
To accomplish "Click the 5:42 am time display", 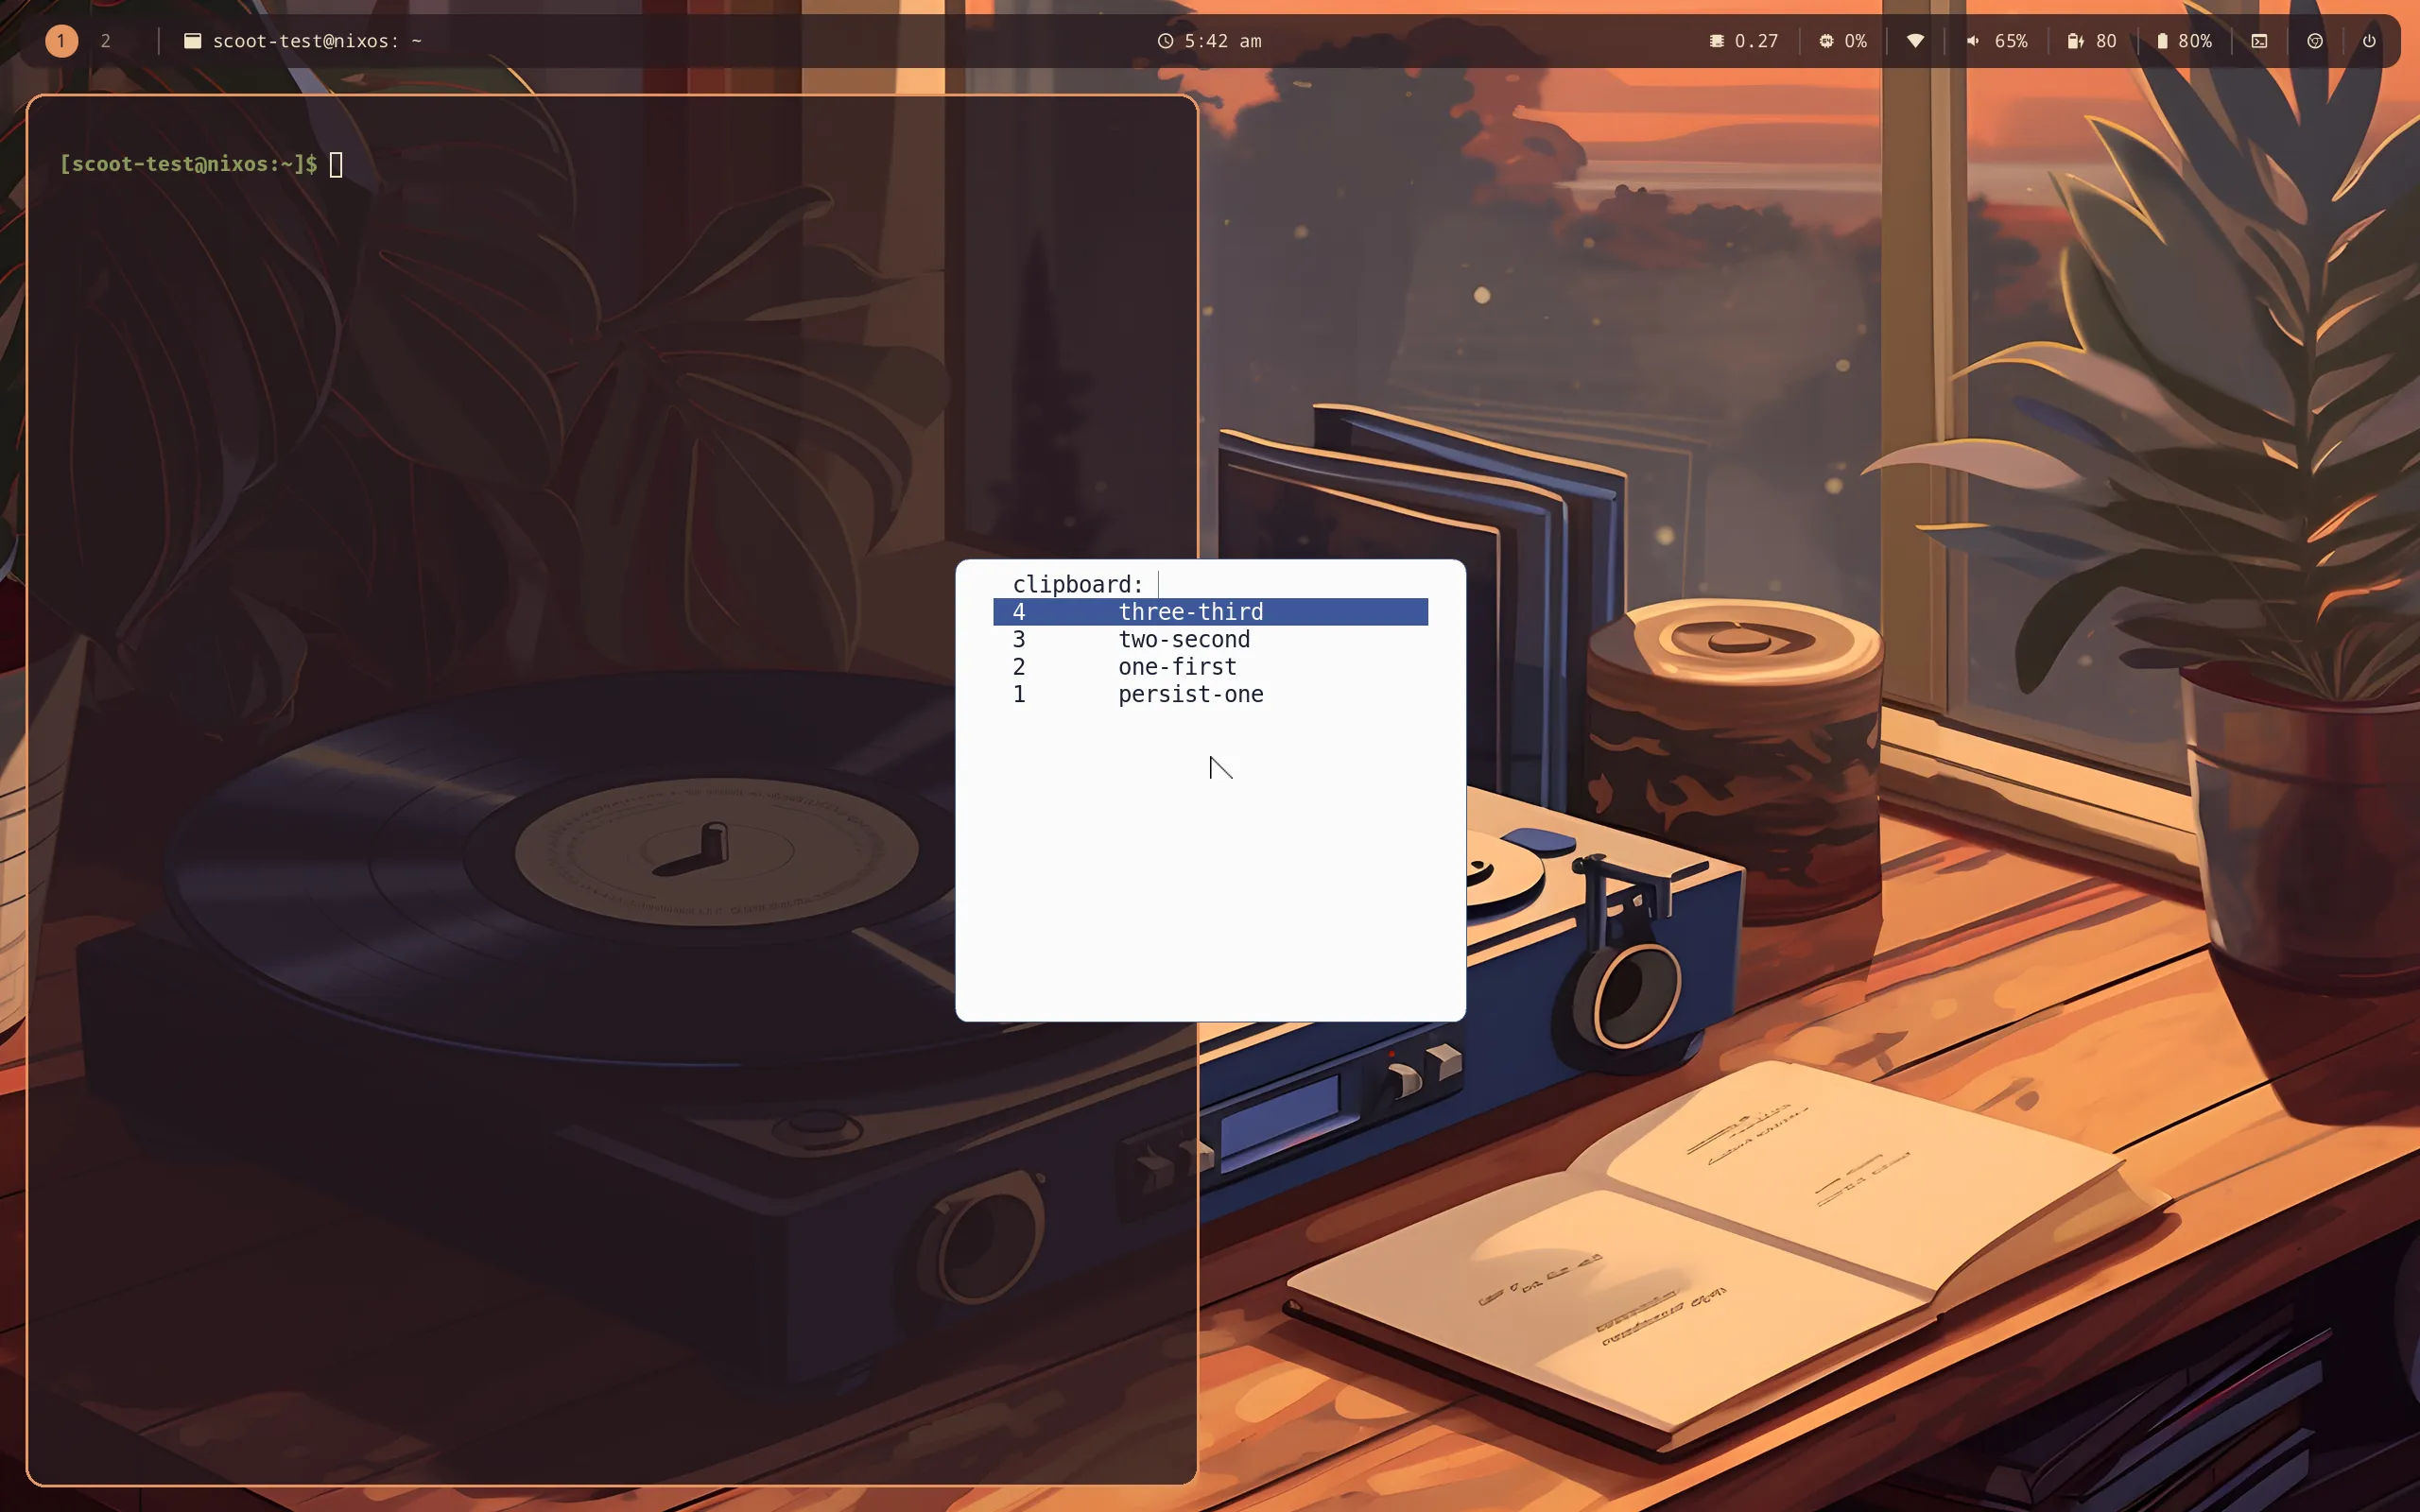I will [1223, 41].
